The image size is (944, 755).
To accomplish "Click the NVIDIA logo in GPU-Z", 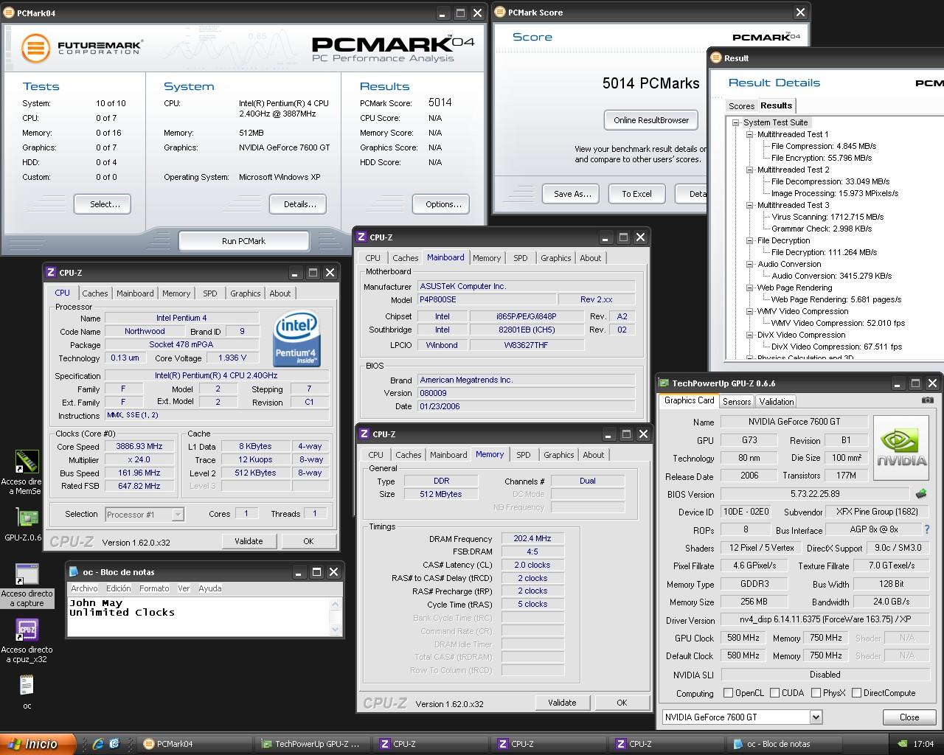I will [x=901, y=446].
